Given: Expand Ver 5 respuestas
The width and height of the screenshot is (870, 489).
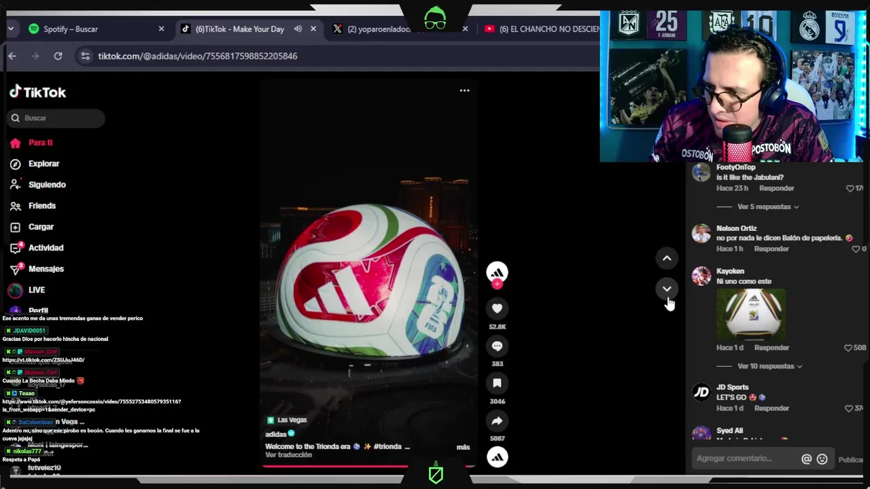Looking at the screenshot, I should tap(768, 206).
